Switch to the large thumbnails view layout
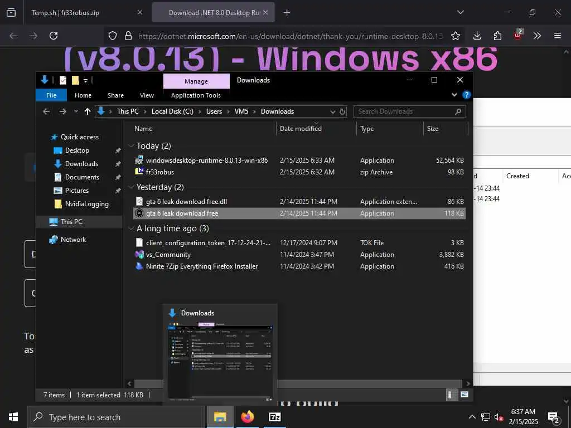 (x=464, y=395)
